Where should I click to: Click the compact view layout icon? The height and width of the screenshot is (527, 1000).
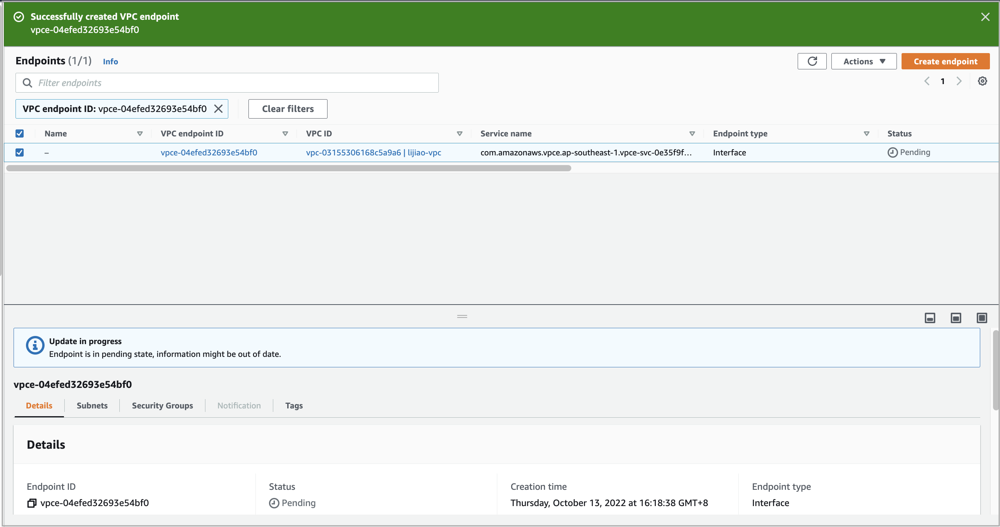tap(930, 317)
